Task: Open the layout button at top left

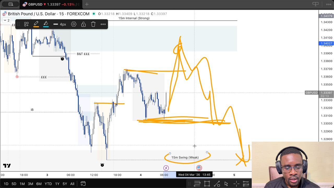Action: [x=11, y=4]
